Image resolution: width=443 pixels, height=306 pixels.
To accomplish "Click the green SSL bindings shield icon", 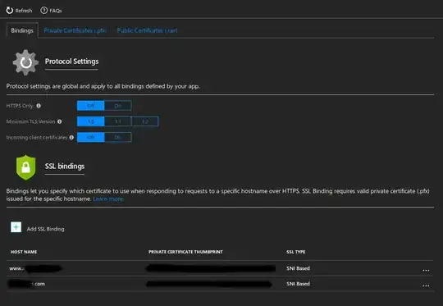I will [x=25, y=167].
